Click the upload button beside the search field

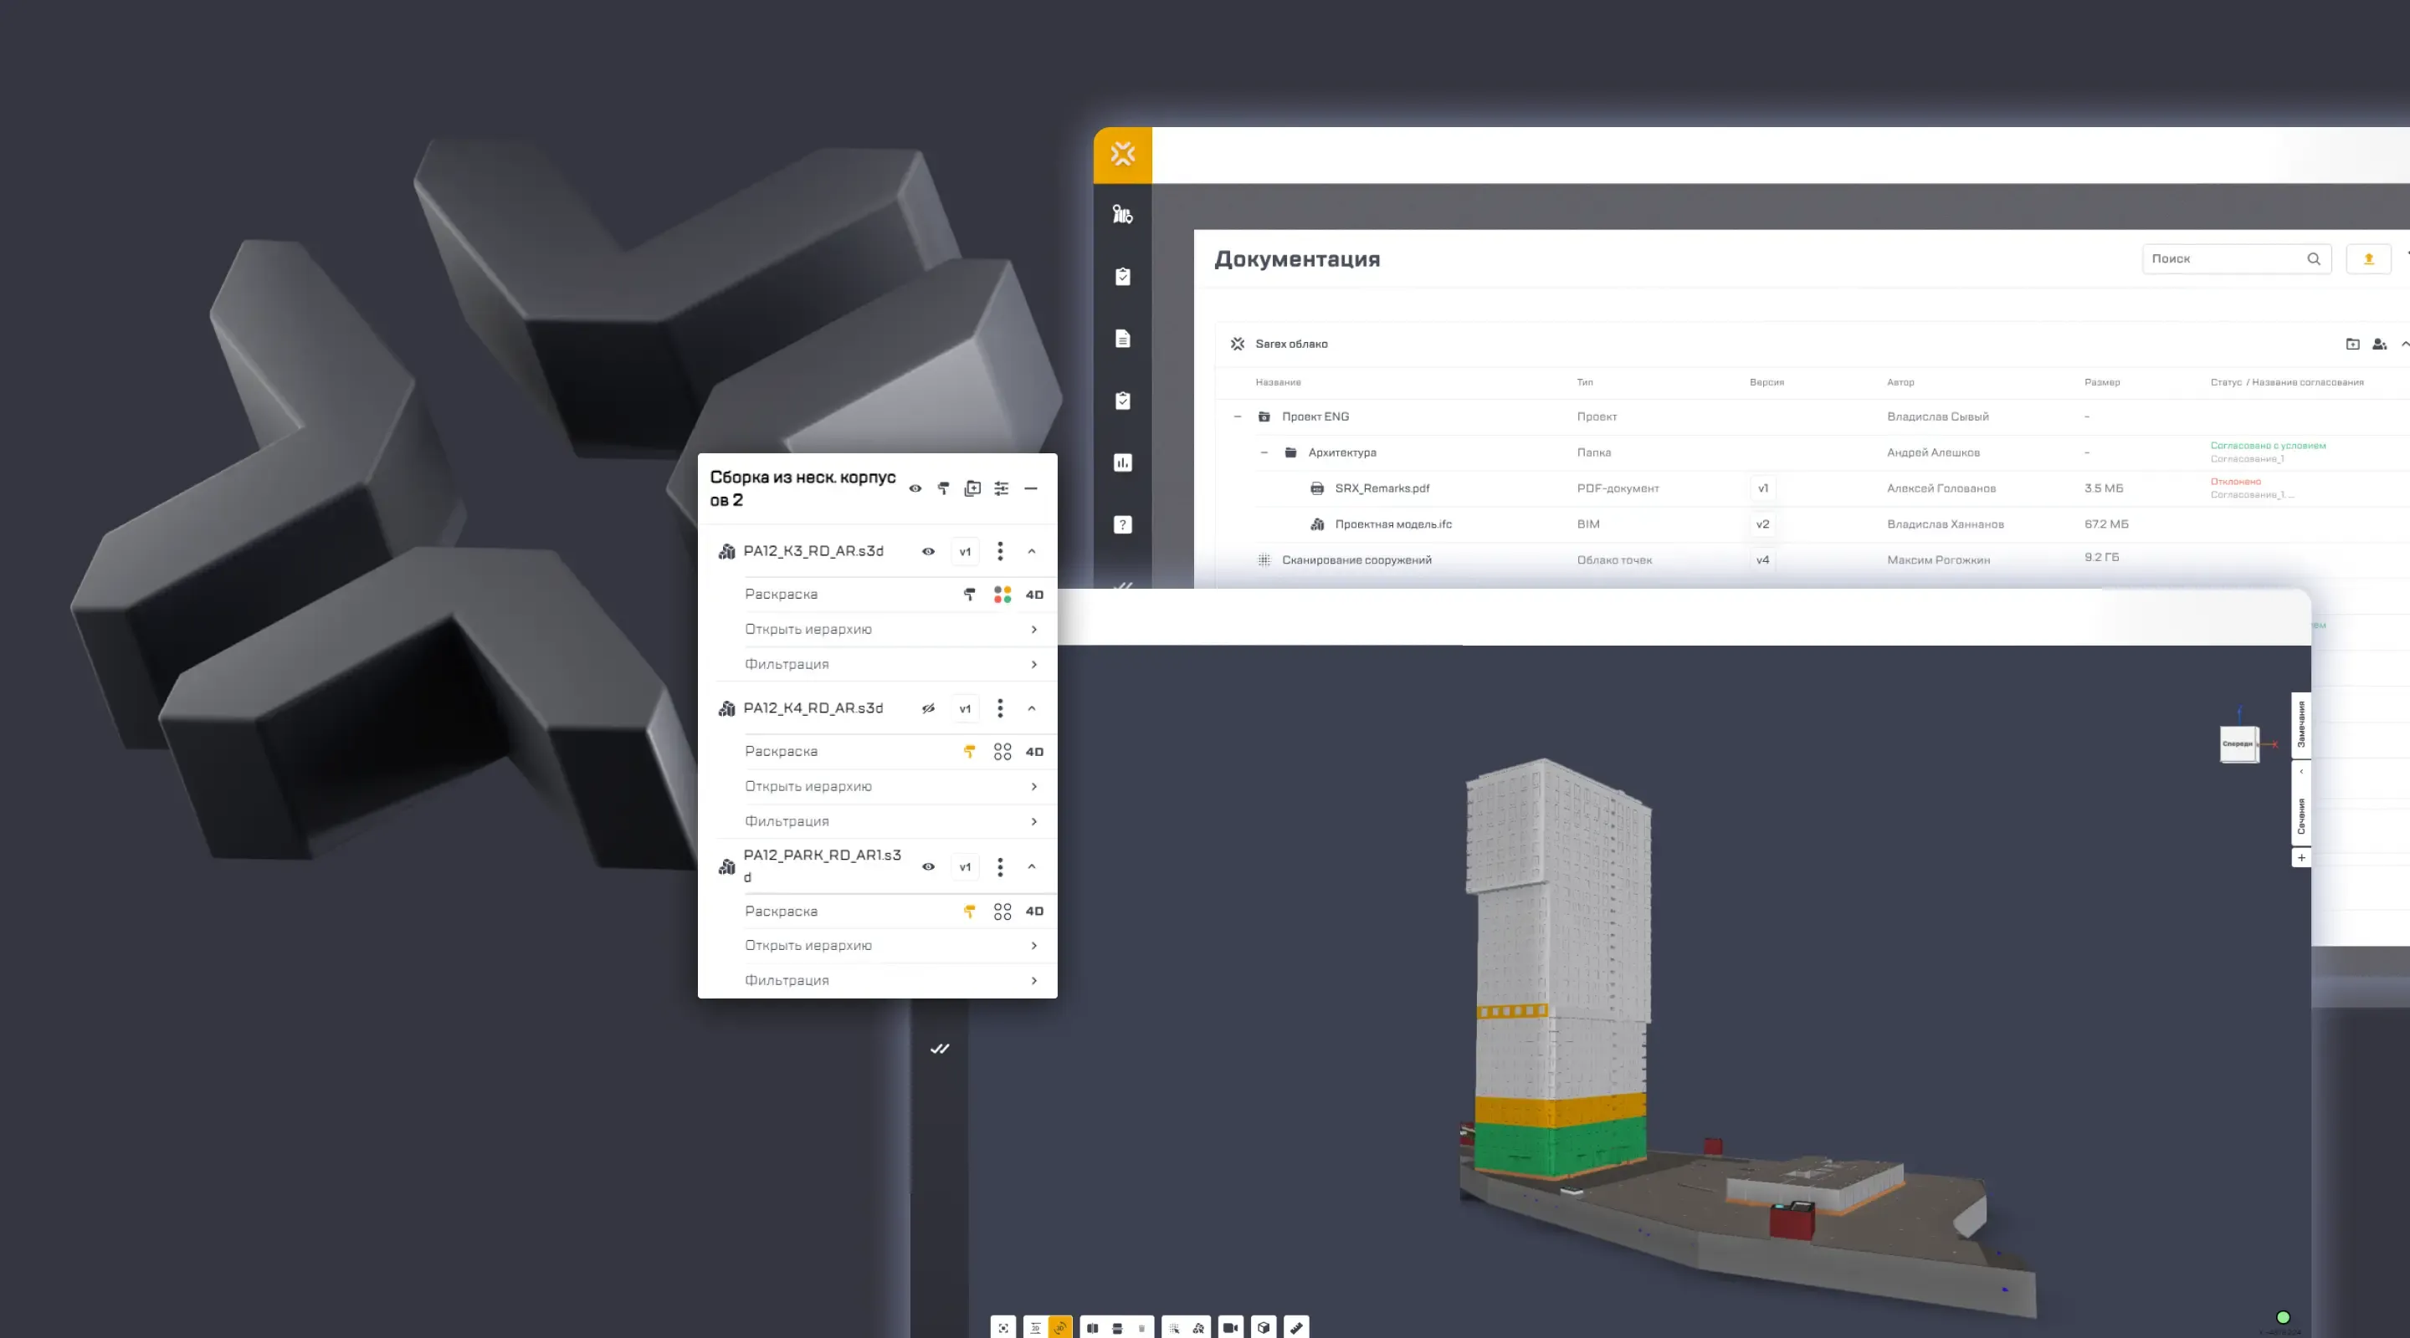pyautogui.click(x=2368, y=259)
